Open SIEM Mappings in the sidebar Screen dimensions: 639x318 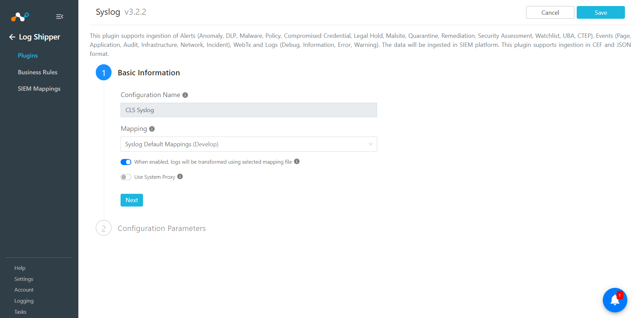click(x=39, y=89)
